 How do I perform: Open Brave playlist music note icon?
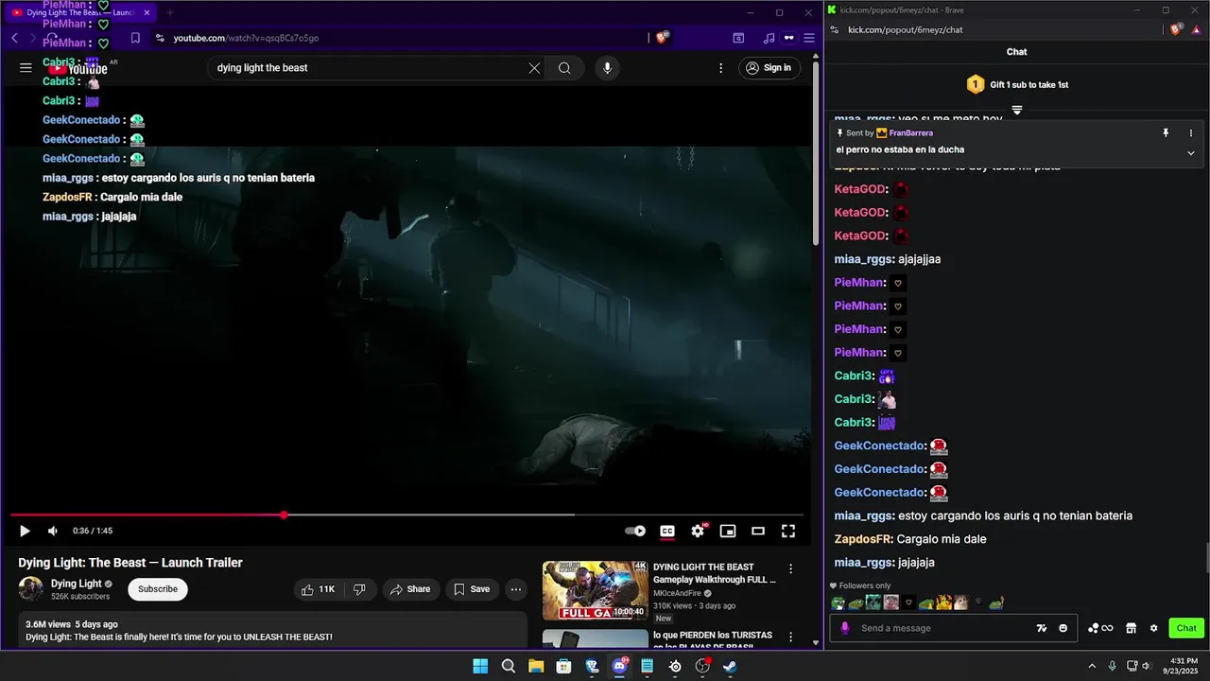769,38
